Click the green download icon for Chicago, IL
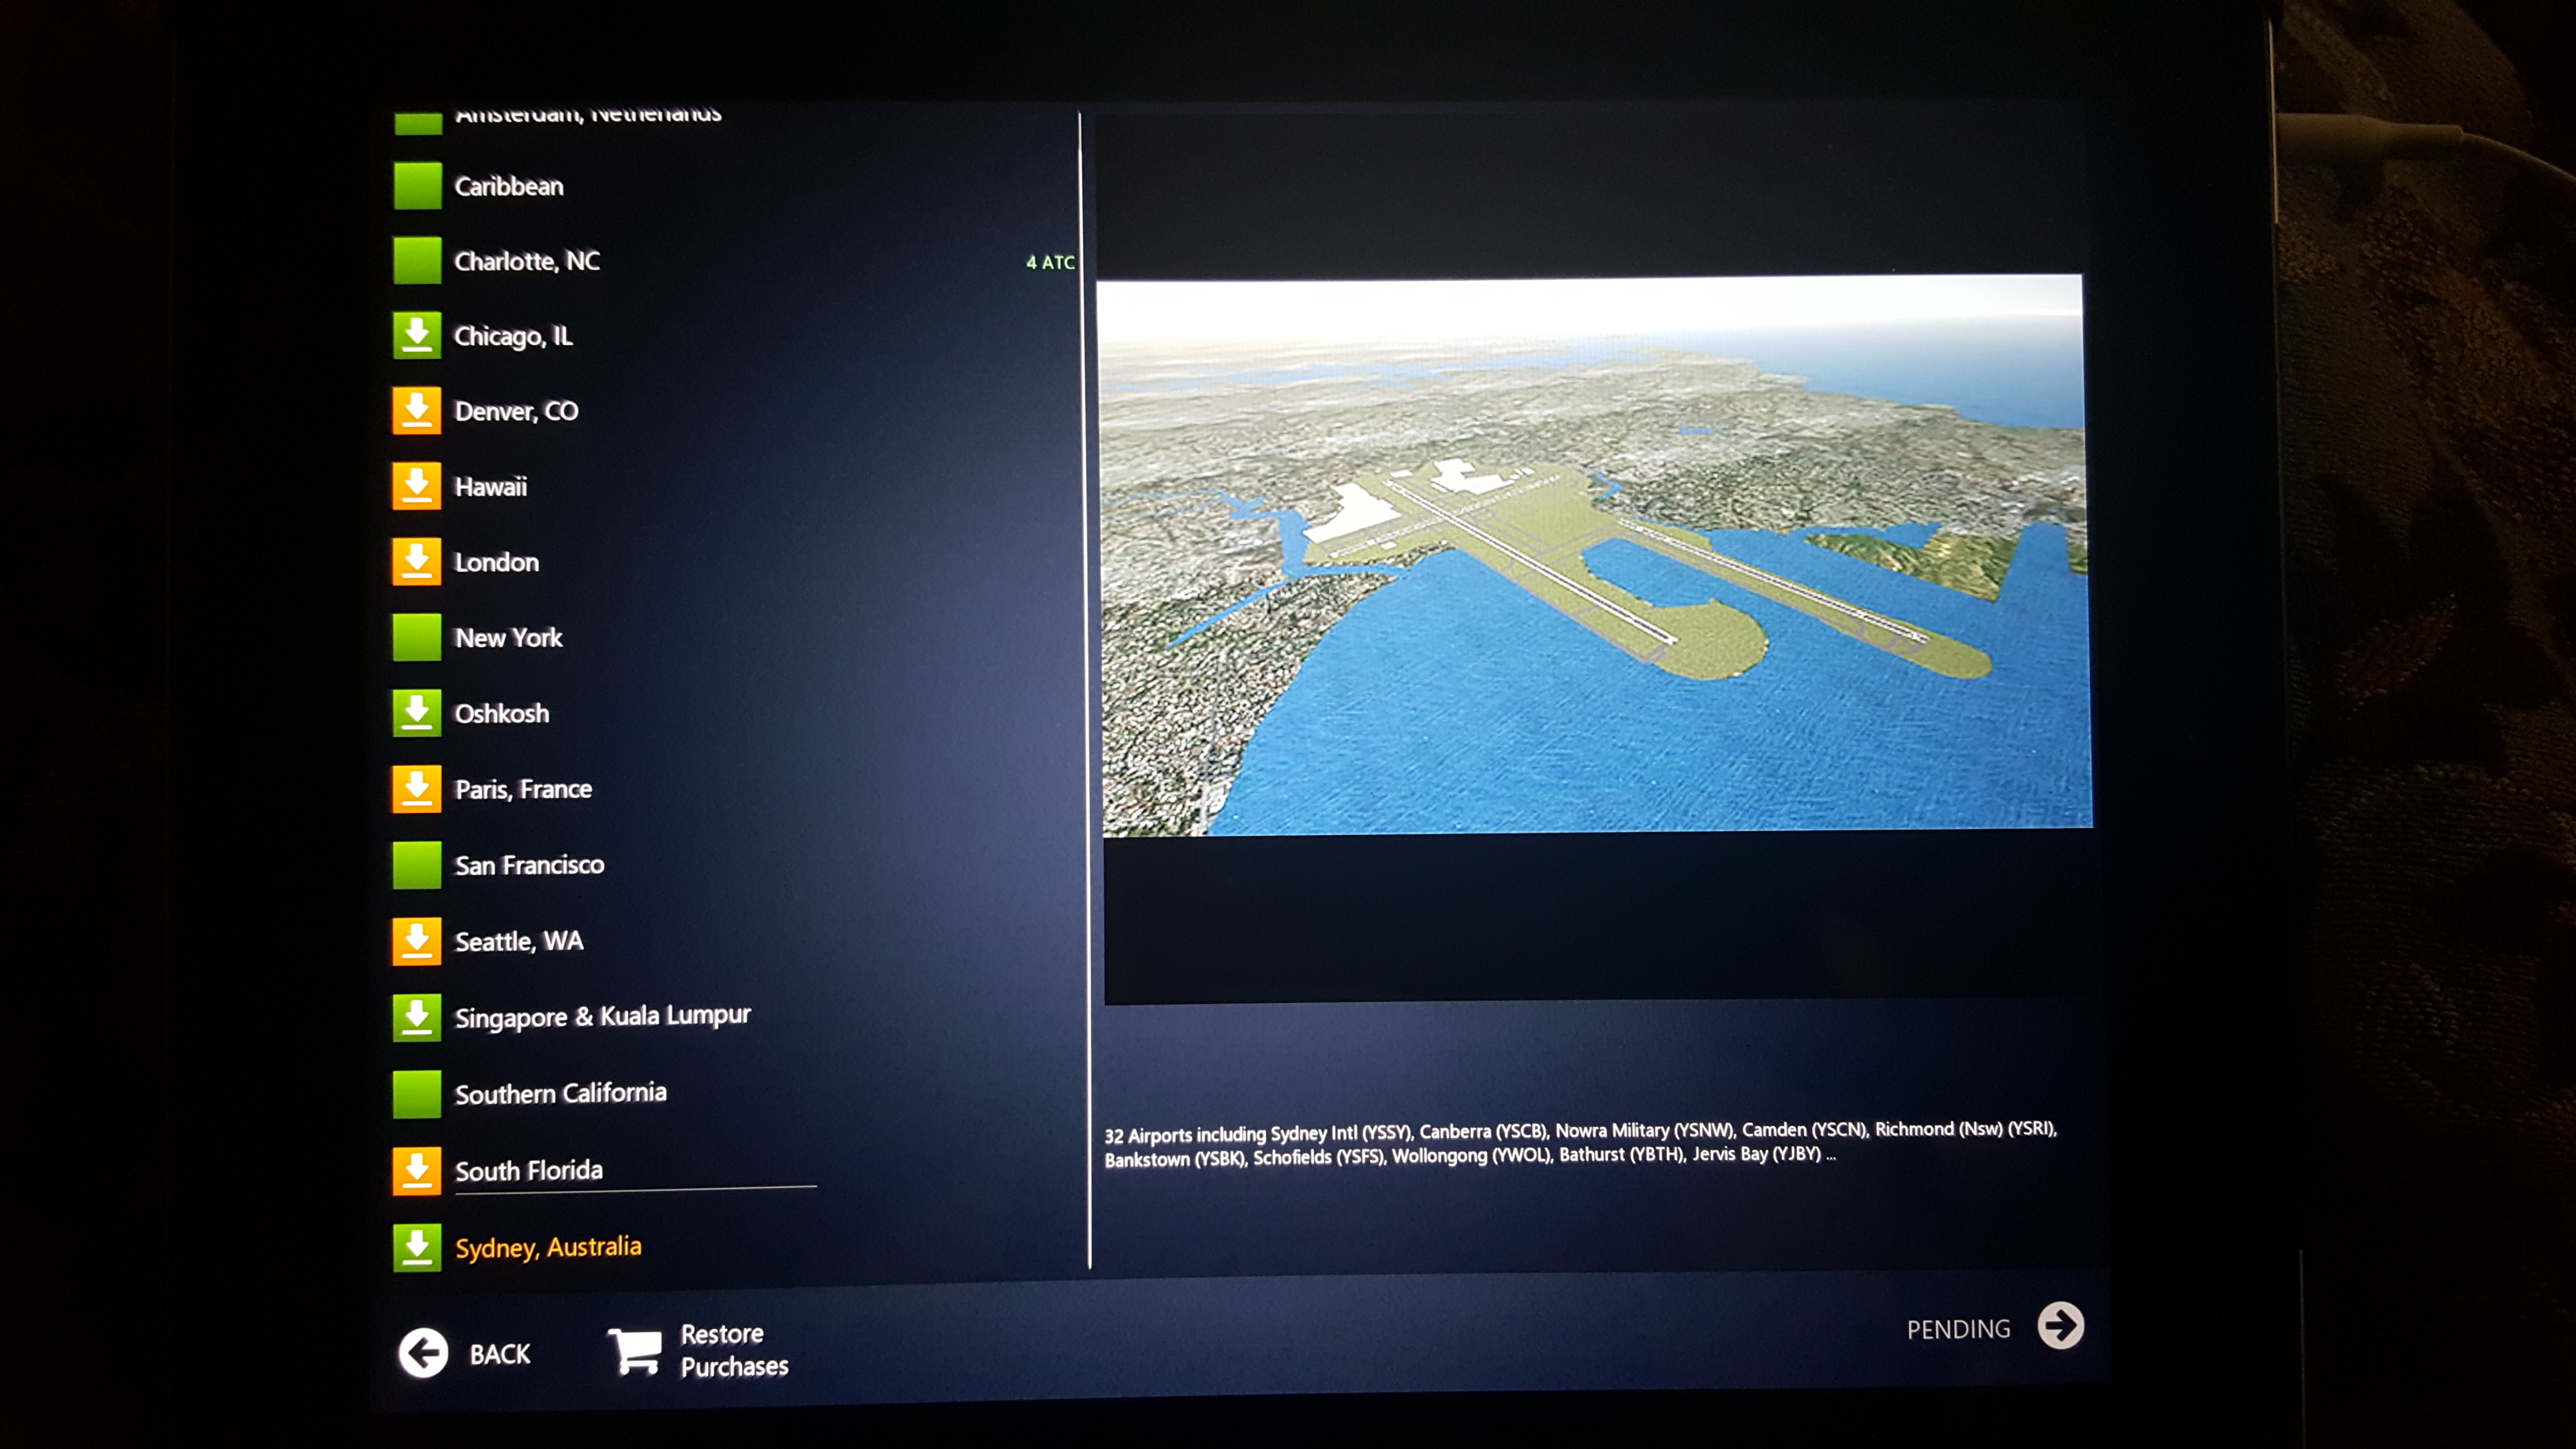The width and height of the screenshot is (2576, 1449). tap(417, 335)
